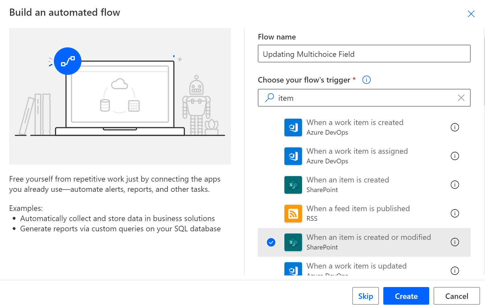Click the search magnifier icon in the trigger box
The height and width of the screenshot is (308, 485).
pos(269,98)
